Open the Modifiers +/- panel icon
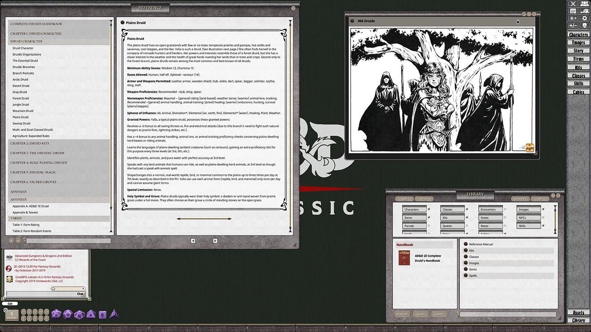 coord(573,25)
